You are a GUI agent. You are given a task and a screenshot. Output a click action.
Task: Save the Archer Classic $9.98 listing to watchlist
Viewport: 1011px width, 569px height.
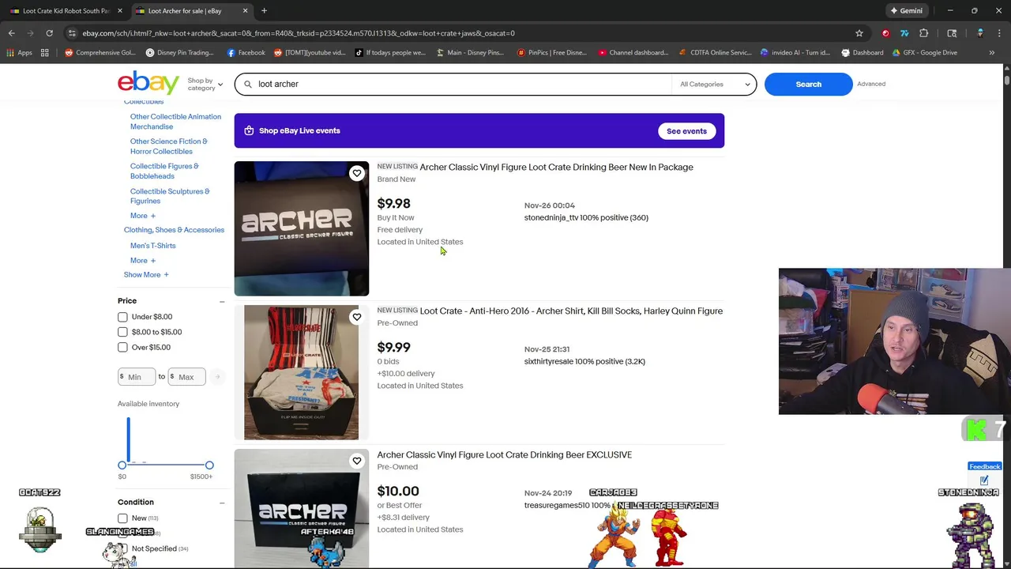[357, 173]
